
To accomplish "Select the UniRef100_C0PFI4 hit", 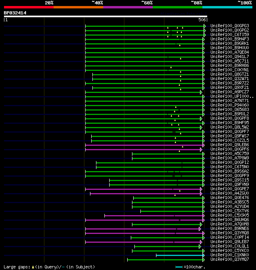I will point(230,238).
